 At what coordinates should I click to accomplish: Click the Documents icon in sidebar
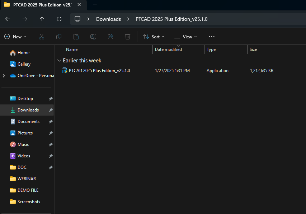tap(13, 122)
